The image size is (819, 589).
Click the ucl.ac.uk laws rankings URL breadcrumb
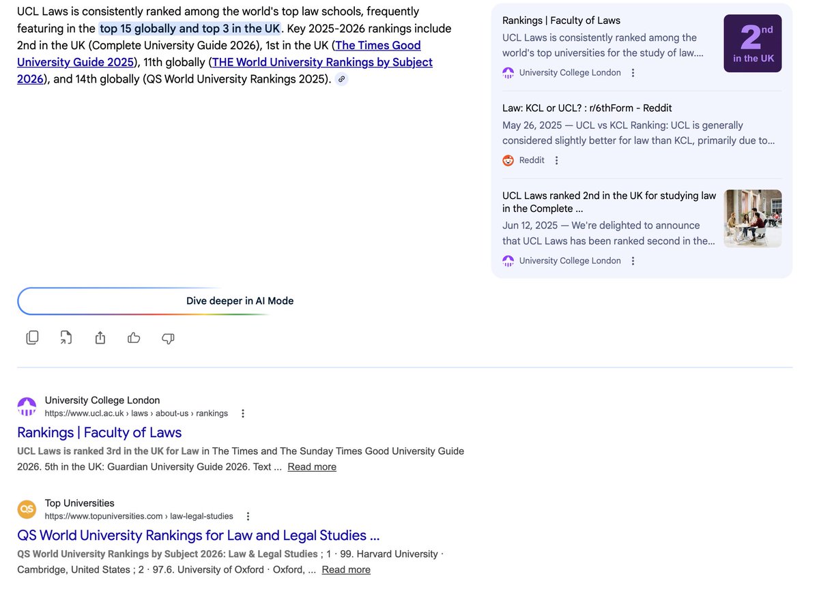[x=136, y=413]
